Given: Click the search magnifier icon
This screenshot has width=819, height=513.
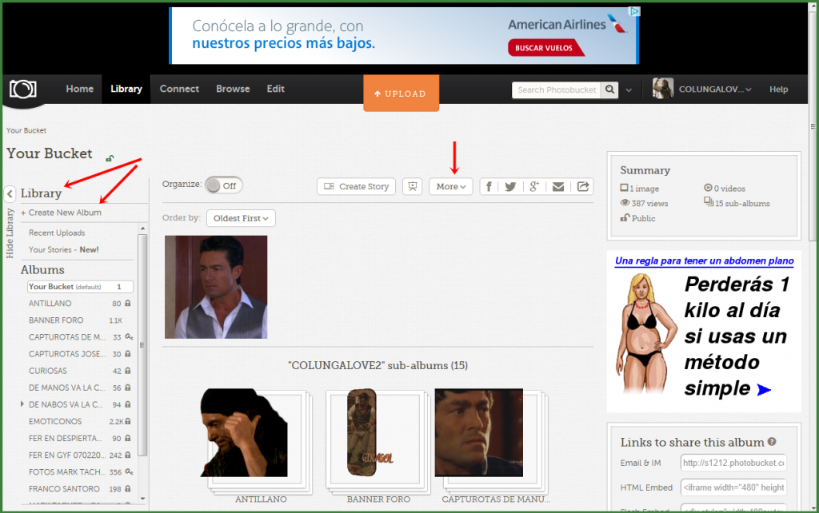Looking at the screenshot, I should (610, 89).
